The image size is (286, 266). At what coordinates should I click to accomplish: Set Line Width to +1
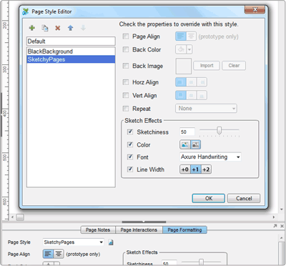point(195,169)
